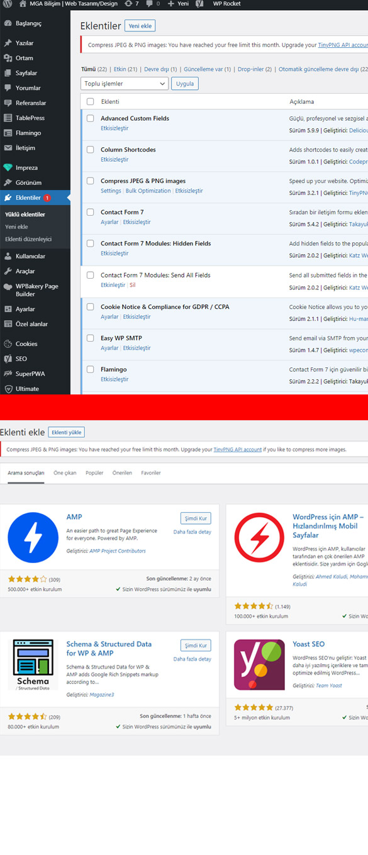The image size is (368, 855).
Task: Tick the Easy WP SMTP checkbox
Action: 90,338
